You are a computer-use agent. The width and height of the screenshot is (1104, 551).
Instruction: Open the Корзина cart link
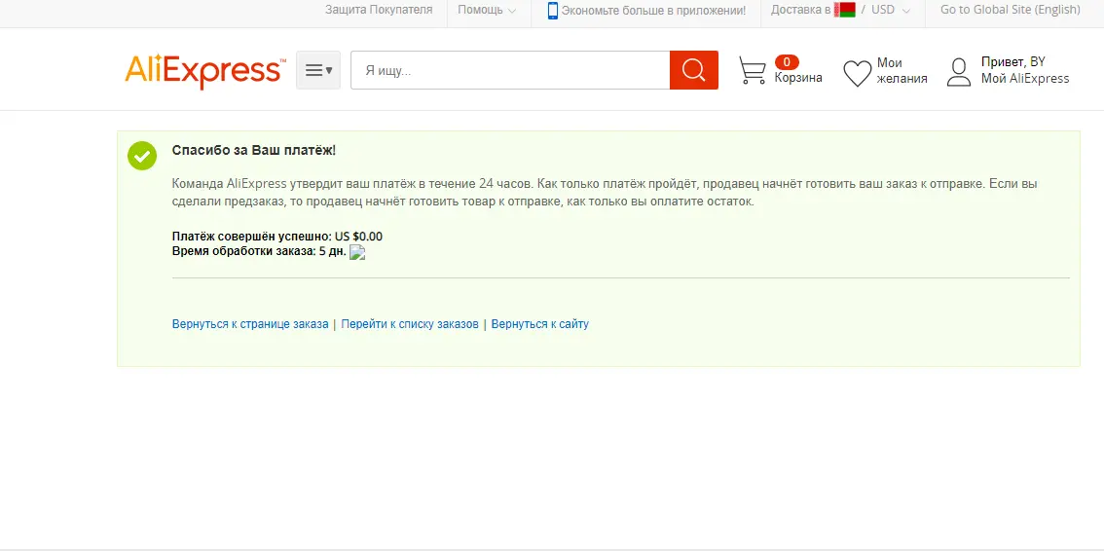click(798, 78)
